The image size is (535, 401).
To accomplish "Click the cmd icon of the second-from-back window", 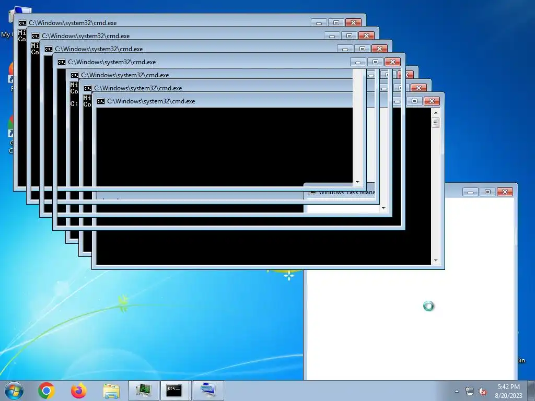I will click(x=35, y=36).
